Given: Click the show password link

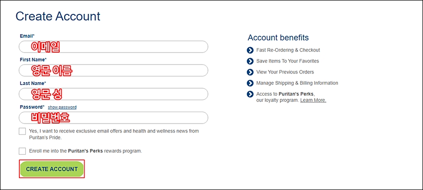Looking at the screenshot, I should point(62,107).
